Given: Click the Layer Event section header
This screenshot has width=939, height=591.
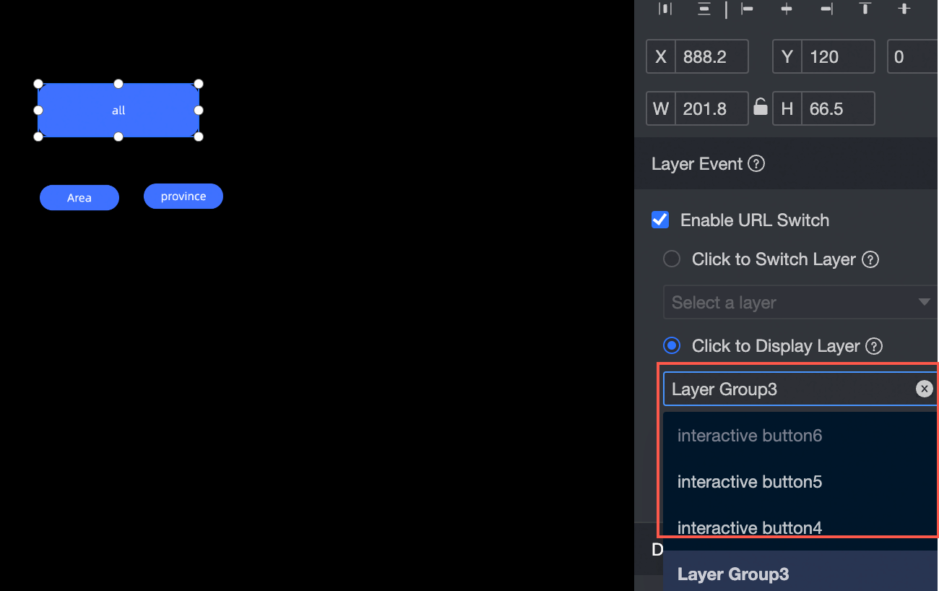Looking at the screenshot, I should click(x=786, y=164).
